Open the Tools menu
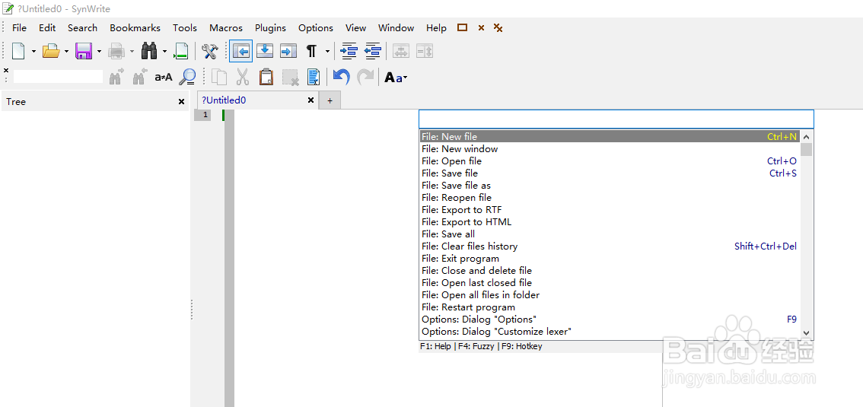This screenshot has width=863, height=407. (185, 28)
